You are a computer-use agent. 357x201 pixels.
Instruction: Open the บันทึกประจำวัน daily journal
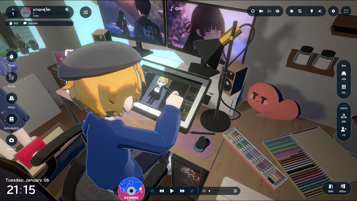tap(11, 119)
